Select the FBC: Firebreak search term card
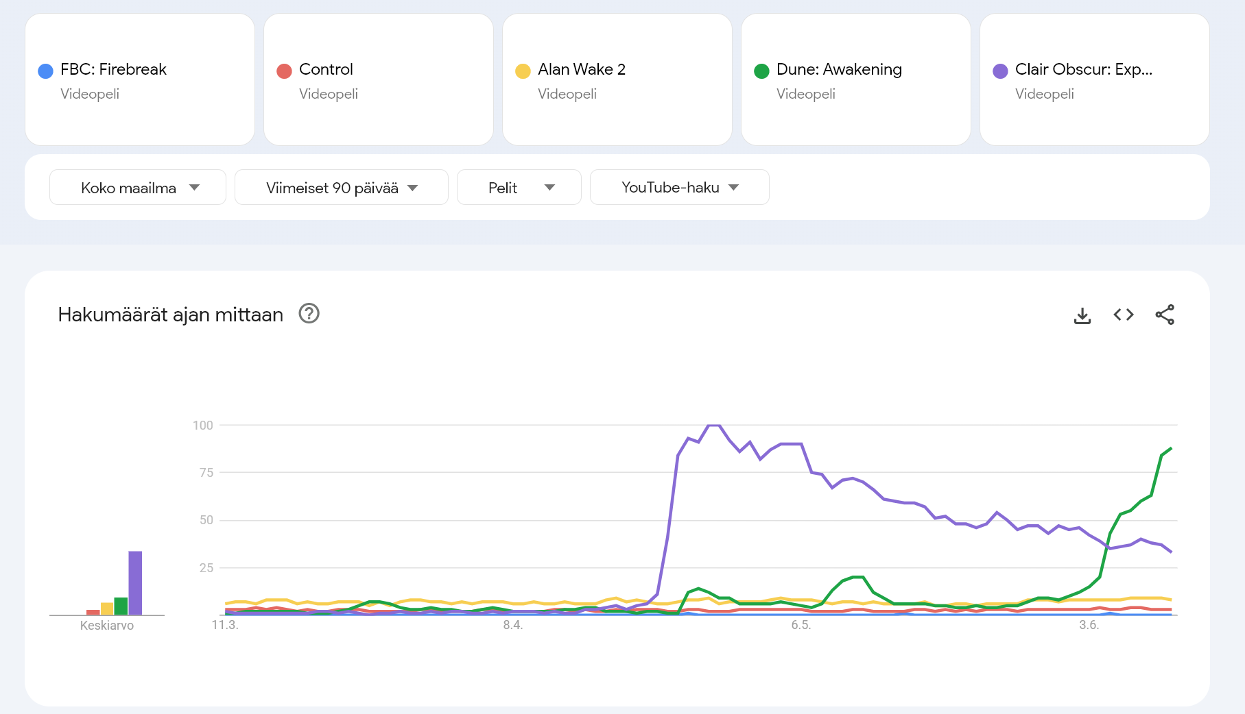 pos(140,79)
